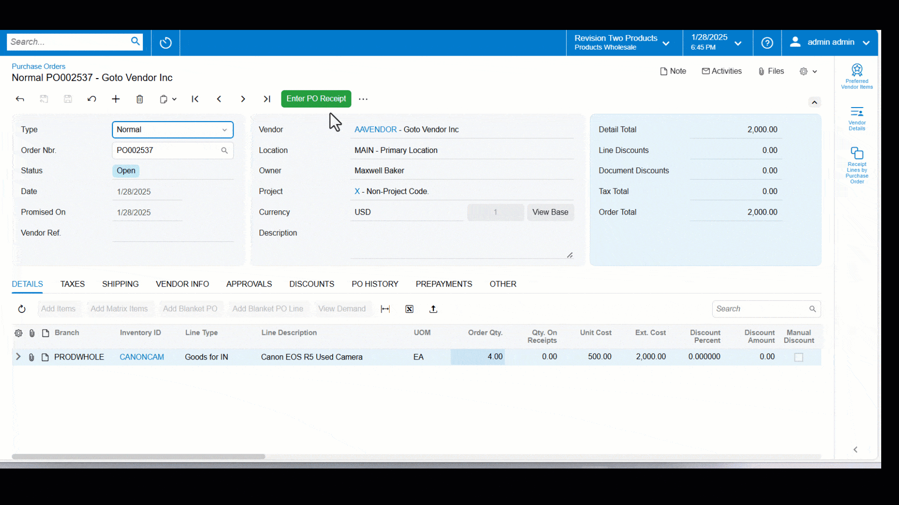Screen dimensions: 899x505
Task: Click the back arrow in form toolbar
Action: coord(20,99)
